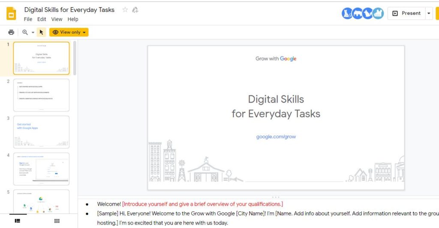
Task: Follow the google.com/grow link on slide
Action: 276,136
